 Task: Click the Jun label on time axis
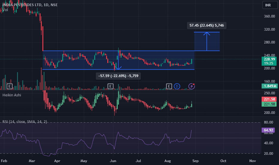pyautogui.click(x=113, y=161)
